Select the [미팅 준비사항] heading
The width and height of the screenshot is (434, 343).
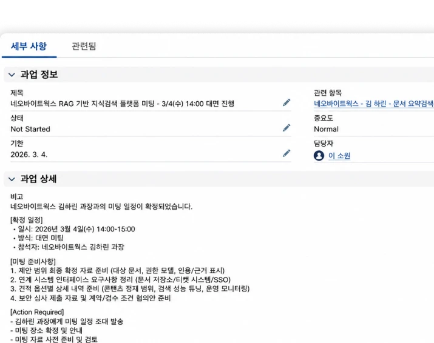pyautogui.click(x=33, y=261)
